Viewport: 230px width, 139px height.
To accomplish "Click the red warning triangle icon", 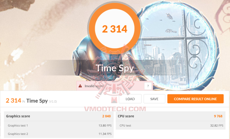I will (80, 86).
